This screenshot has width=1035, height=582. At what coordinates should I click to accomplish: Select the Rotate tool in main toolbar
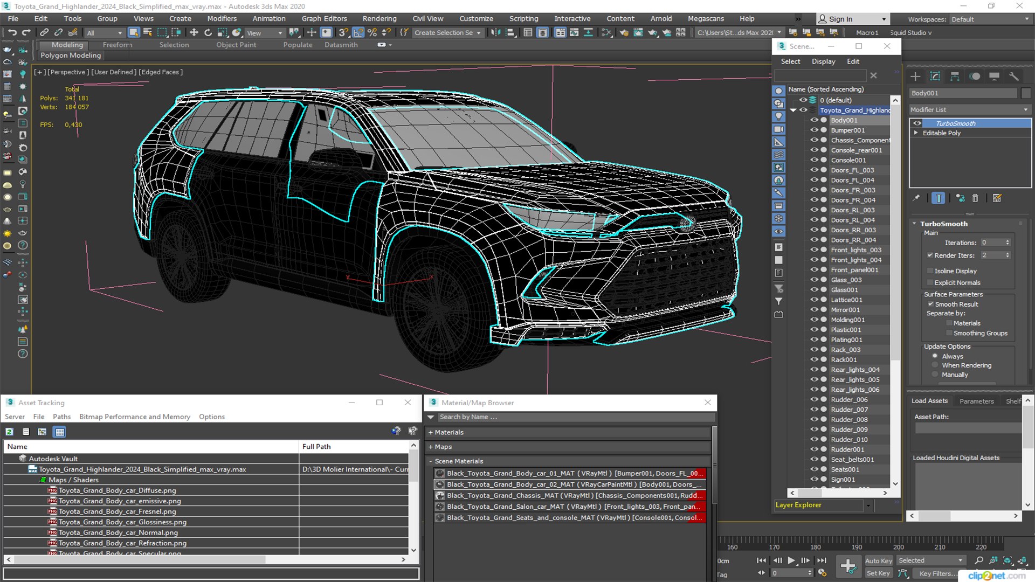click(208, 32)
